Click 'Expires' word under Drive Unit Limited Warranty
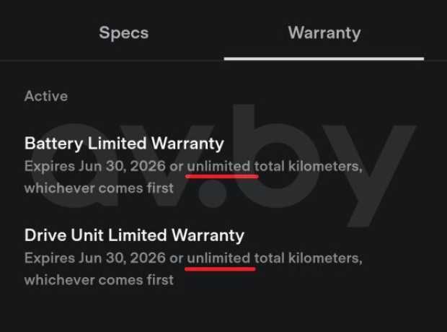 pyautogui.click(x=49, y=258)
